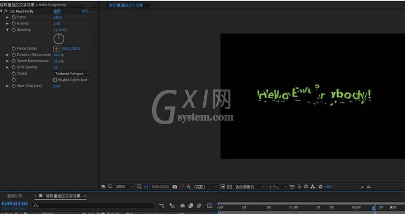Viewport: 405px width, 214px height.
Task: Select the composition tab in timeline panel
Action: click(x=63, y=196)
